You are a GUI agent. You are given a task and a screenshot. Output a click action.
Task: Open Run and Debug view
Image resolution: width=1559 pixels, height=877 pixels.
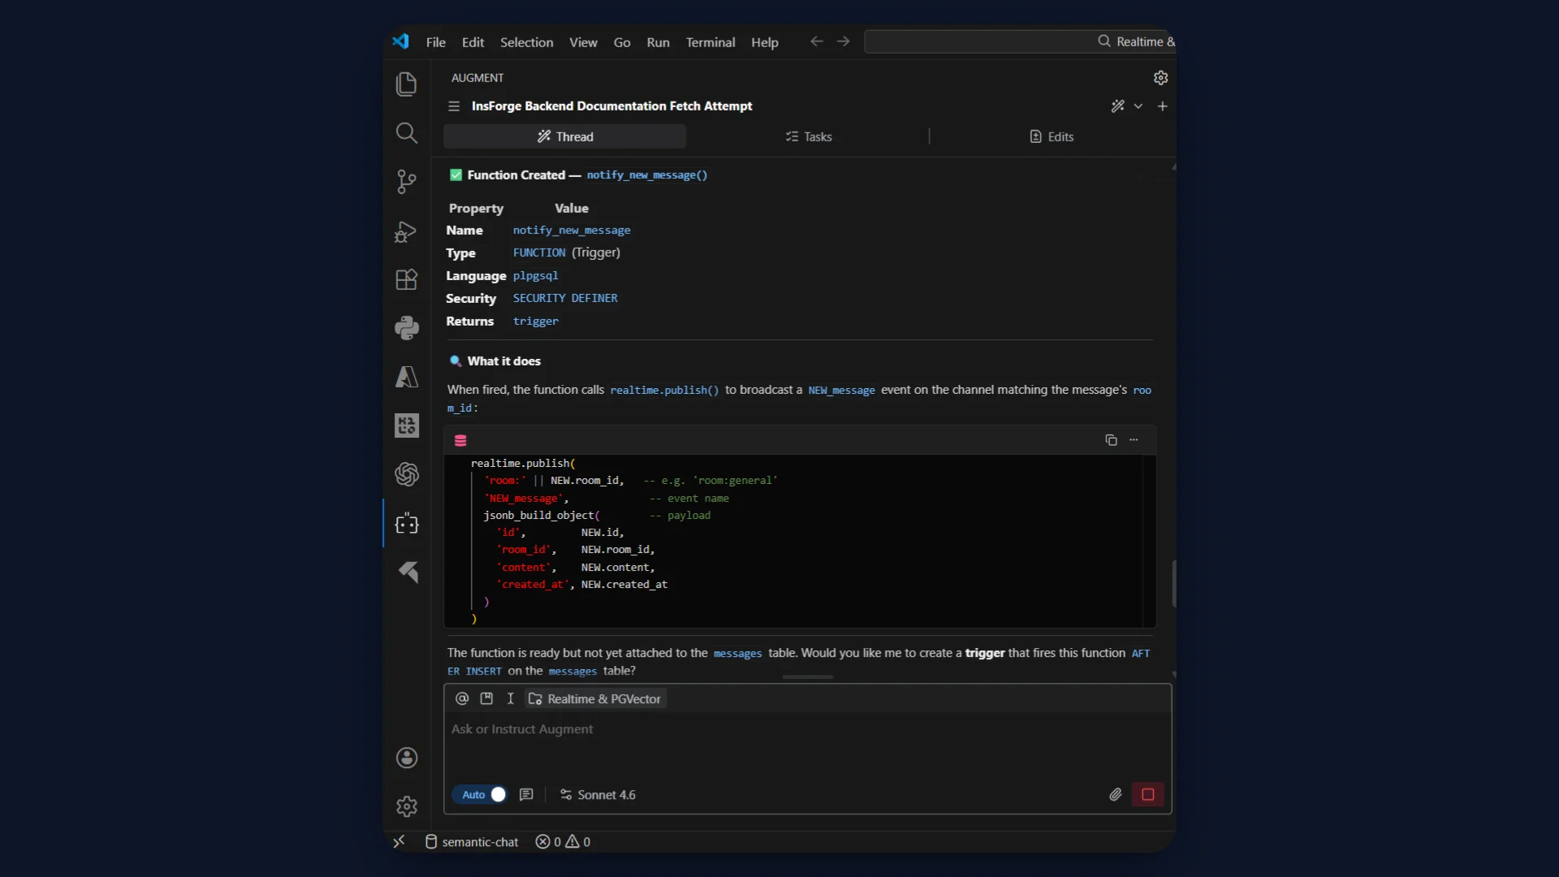[406, 232]
